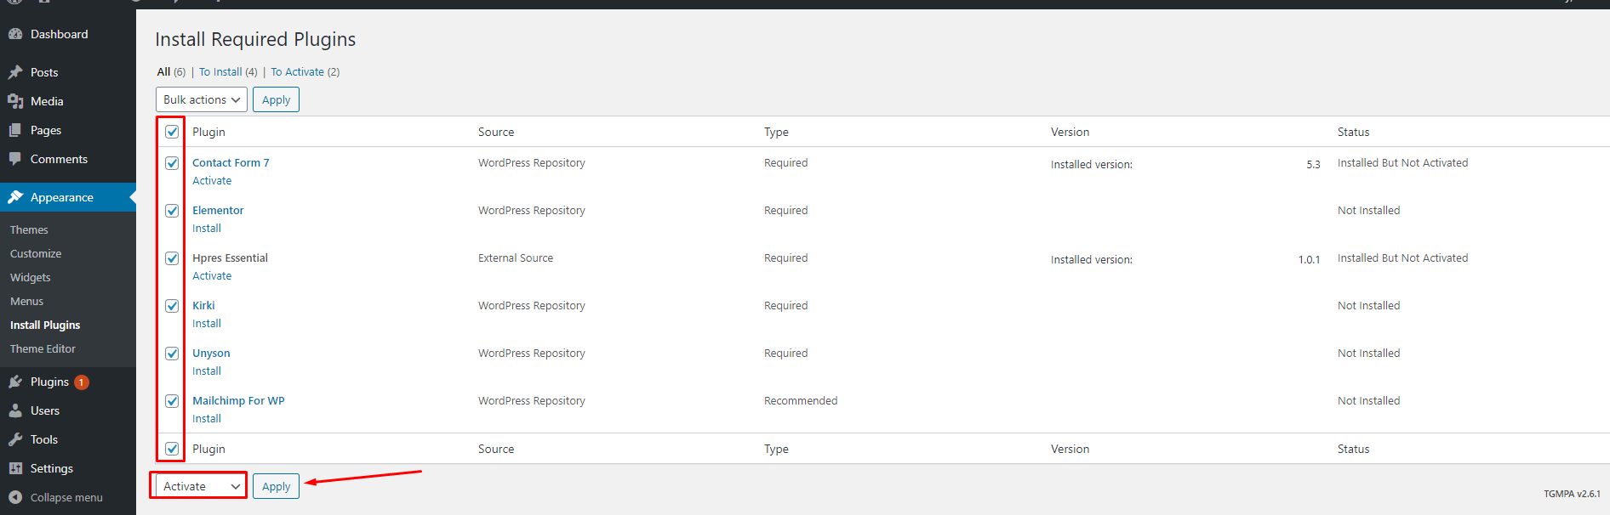The width and height of the screenshot is (1610, 515).
Task: Uncheck the Elementor row checkbox
Action: click(x=172, y=211)
